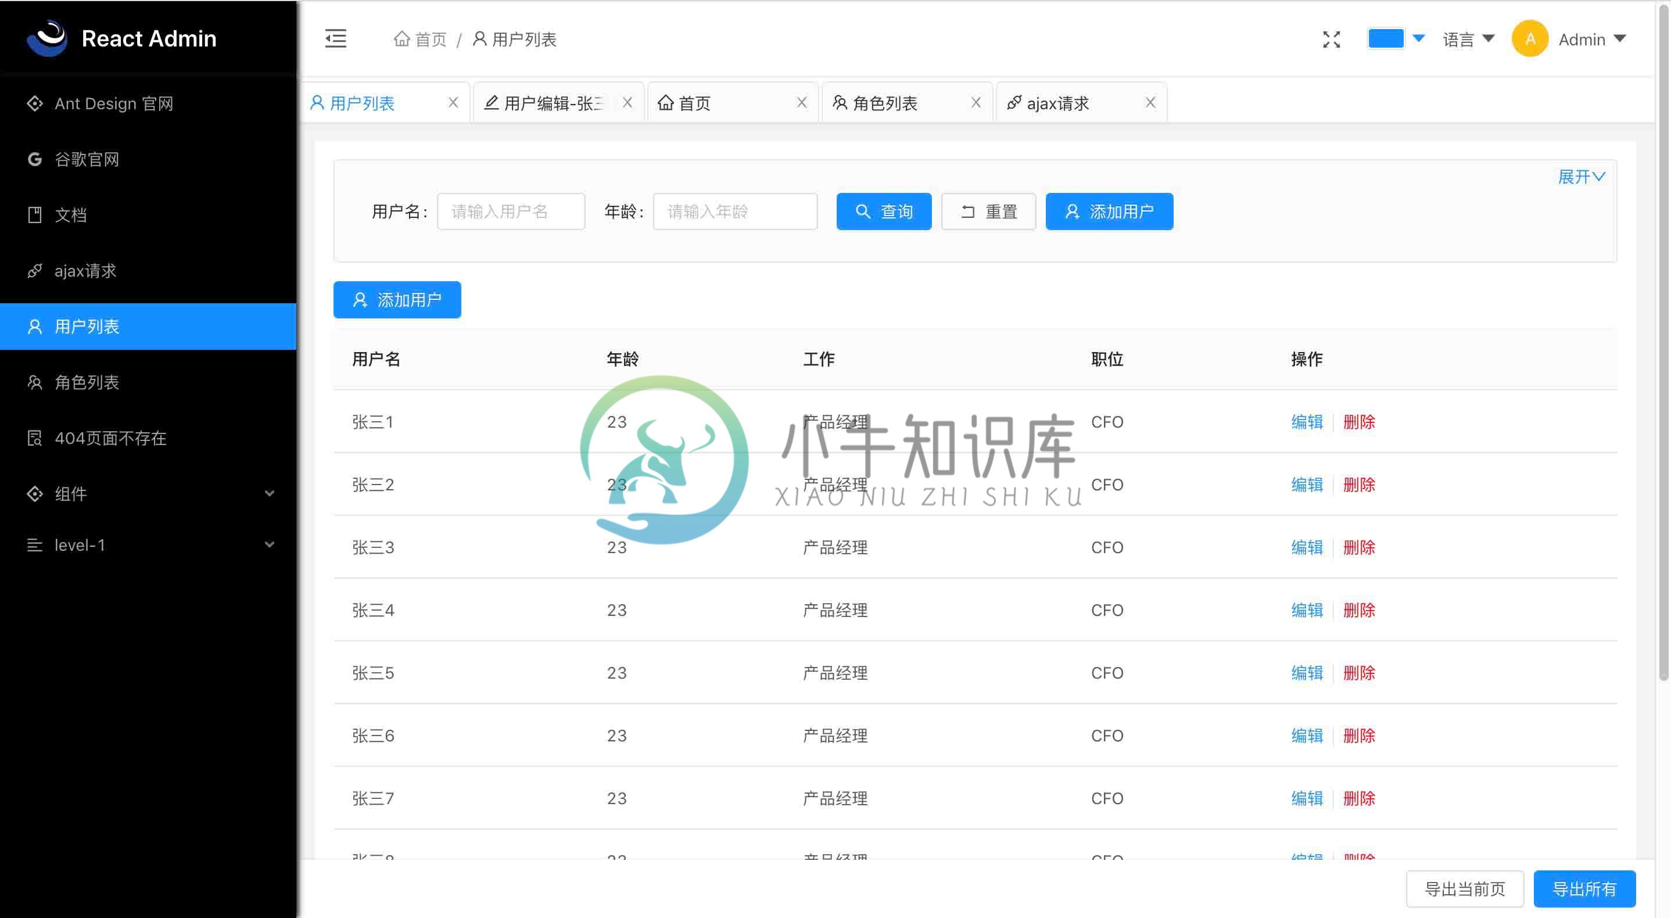Delete user 张三6
The image size is (1671, 918).
(1359, 736)
